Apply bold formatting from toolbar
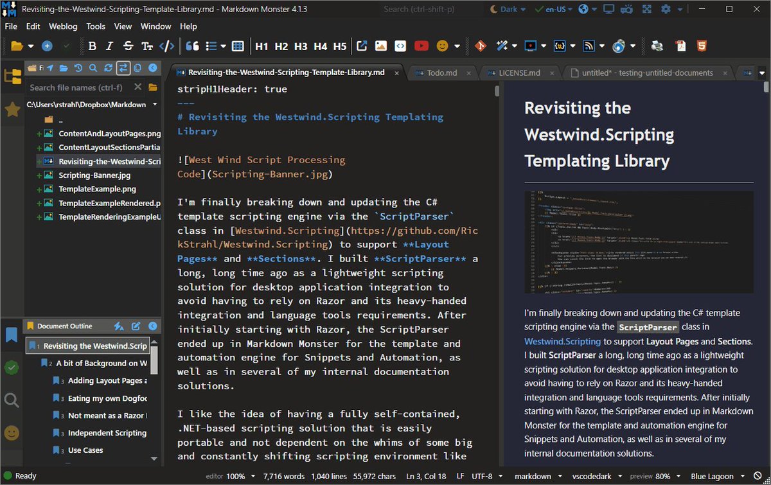 point(93,46)
